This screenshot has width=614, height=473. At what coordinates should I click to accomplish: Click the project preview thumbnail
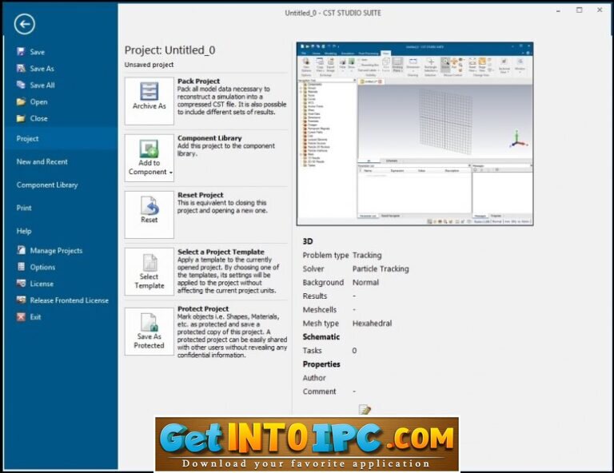pyautogui.click(x=415, y=133)
